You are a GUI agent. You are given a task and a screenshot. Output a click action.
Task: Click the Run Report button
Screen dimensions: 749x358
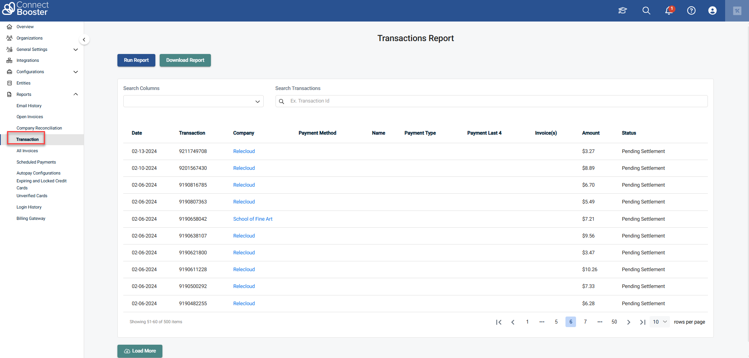pyautogui.click(x=136, y=60)
